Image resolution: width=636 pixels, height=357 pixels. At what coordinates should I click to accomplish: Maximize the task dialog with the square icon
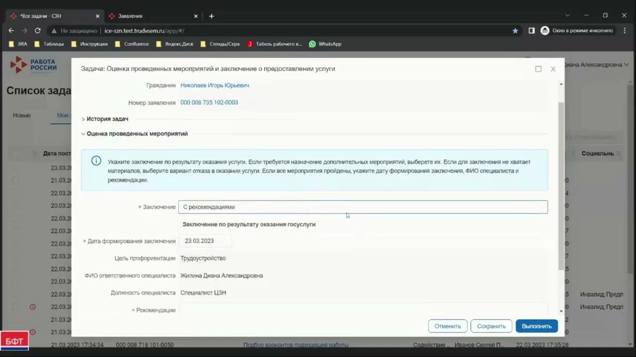[x=538, y=69]
